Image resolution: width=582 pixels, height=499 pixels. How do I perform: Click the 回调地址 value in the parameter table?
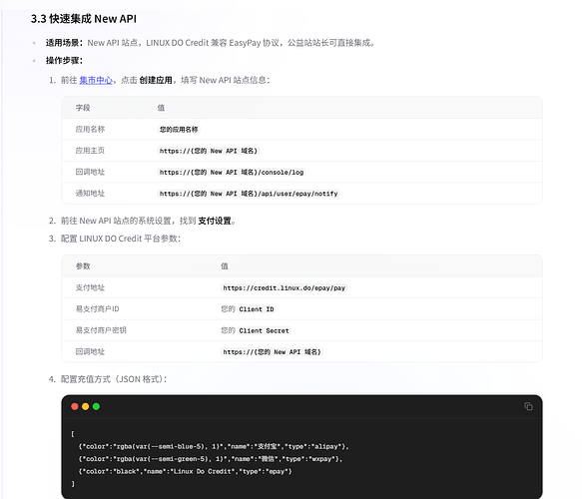(x=272, y=352)
